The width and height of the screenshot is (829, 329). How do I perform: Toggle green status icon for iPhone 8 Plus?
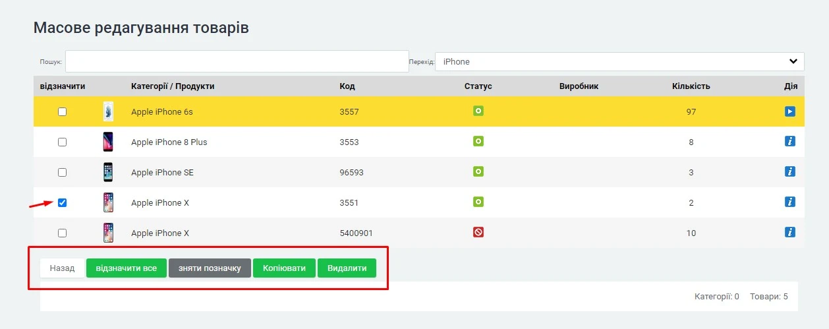click(478, 142)
